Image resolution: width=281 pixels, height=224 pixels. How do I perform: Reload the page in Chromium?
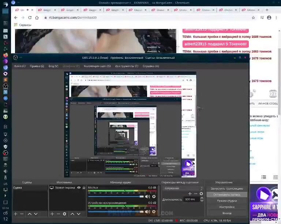click(x=30, y=17)
